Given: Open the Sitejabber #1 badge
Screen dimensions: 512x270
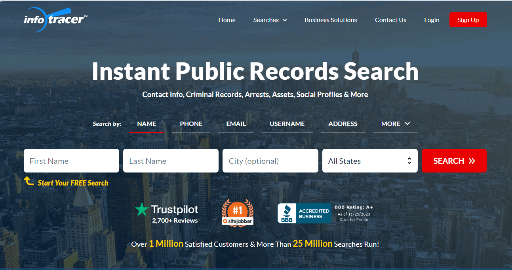Looking at the screenshot, I should [x=238, y=213].
